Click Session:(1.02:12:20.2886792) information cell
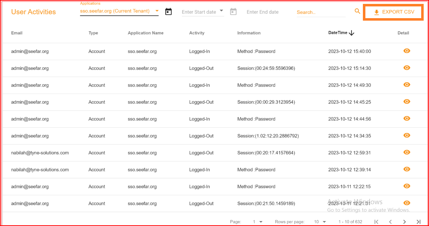429x226 pixels. (x=268, y=136)
